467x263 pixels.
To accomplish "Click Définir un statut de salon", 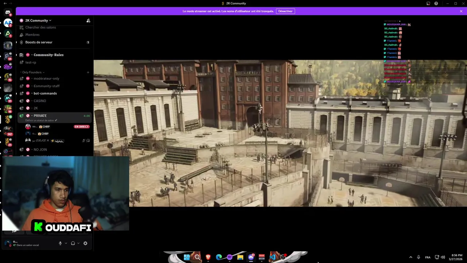I will point(41,121).
